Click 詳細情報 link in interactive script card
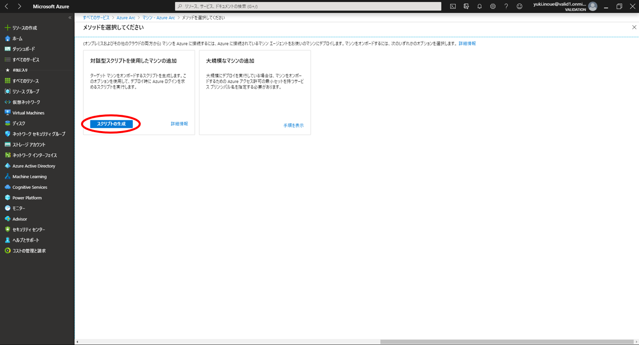This screenshot has width=639, height=345. [179, 124]
